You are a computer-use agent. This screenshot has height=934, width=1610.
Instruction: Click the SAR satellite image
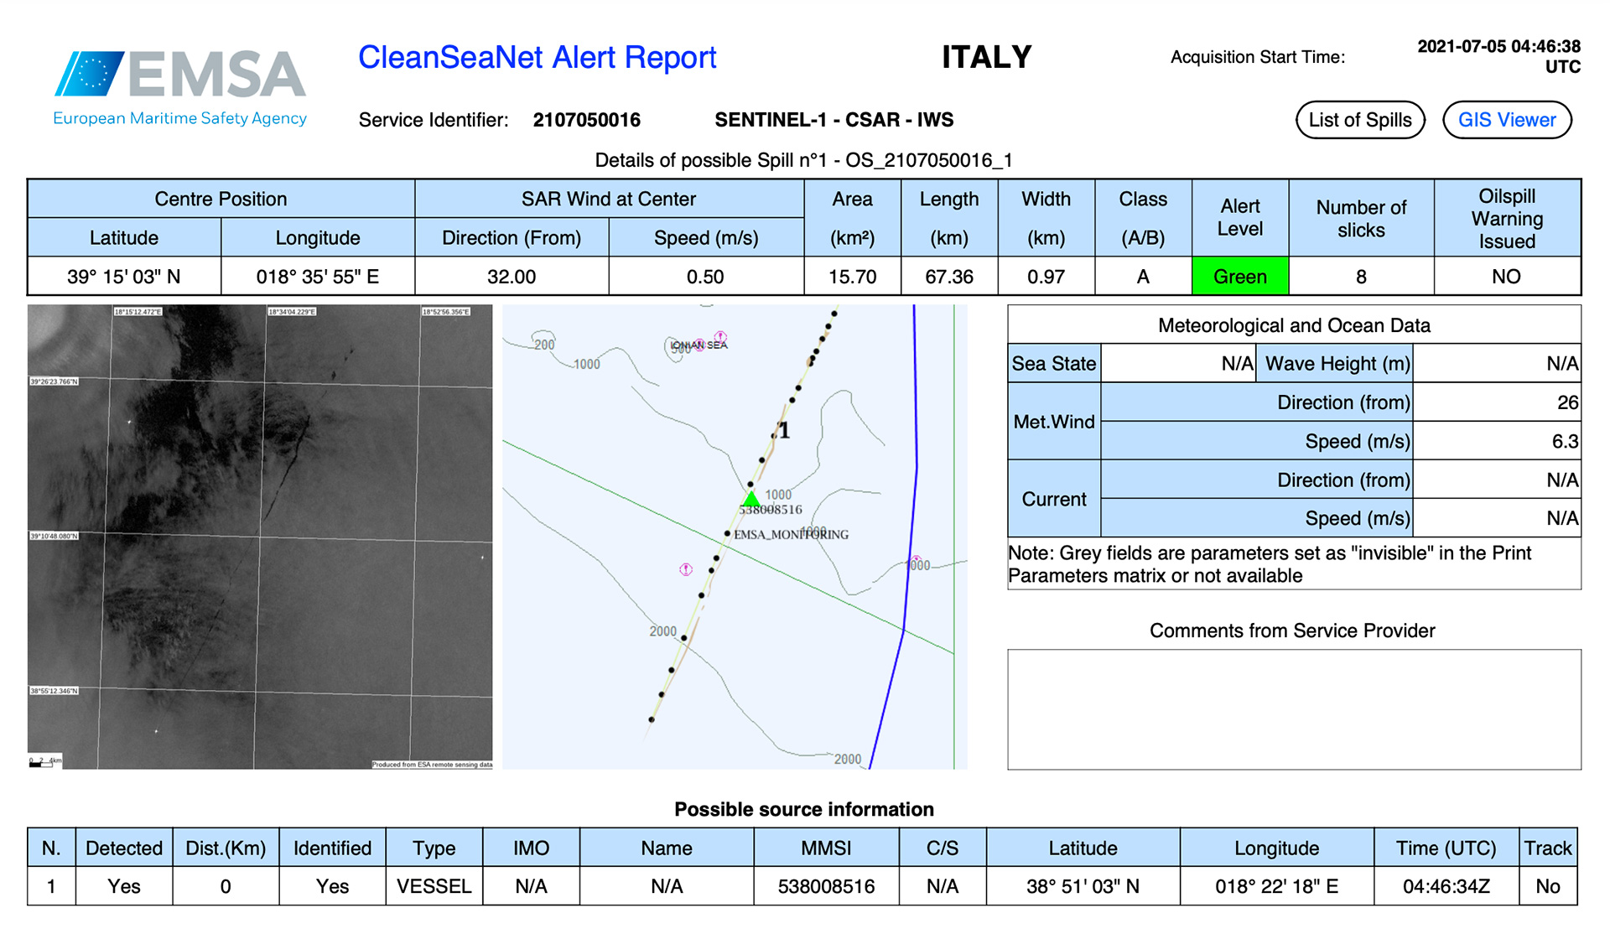coord(260,537)
